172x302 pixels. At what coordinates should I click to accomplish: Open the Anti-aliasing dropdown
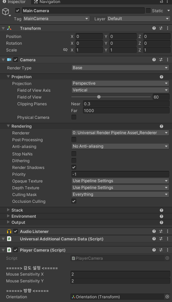coord(120,146)
